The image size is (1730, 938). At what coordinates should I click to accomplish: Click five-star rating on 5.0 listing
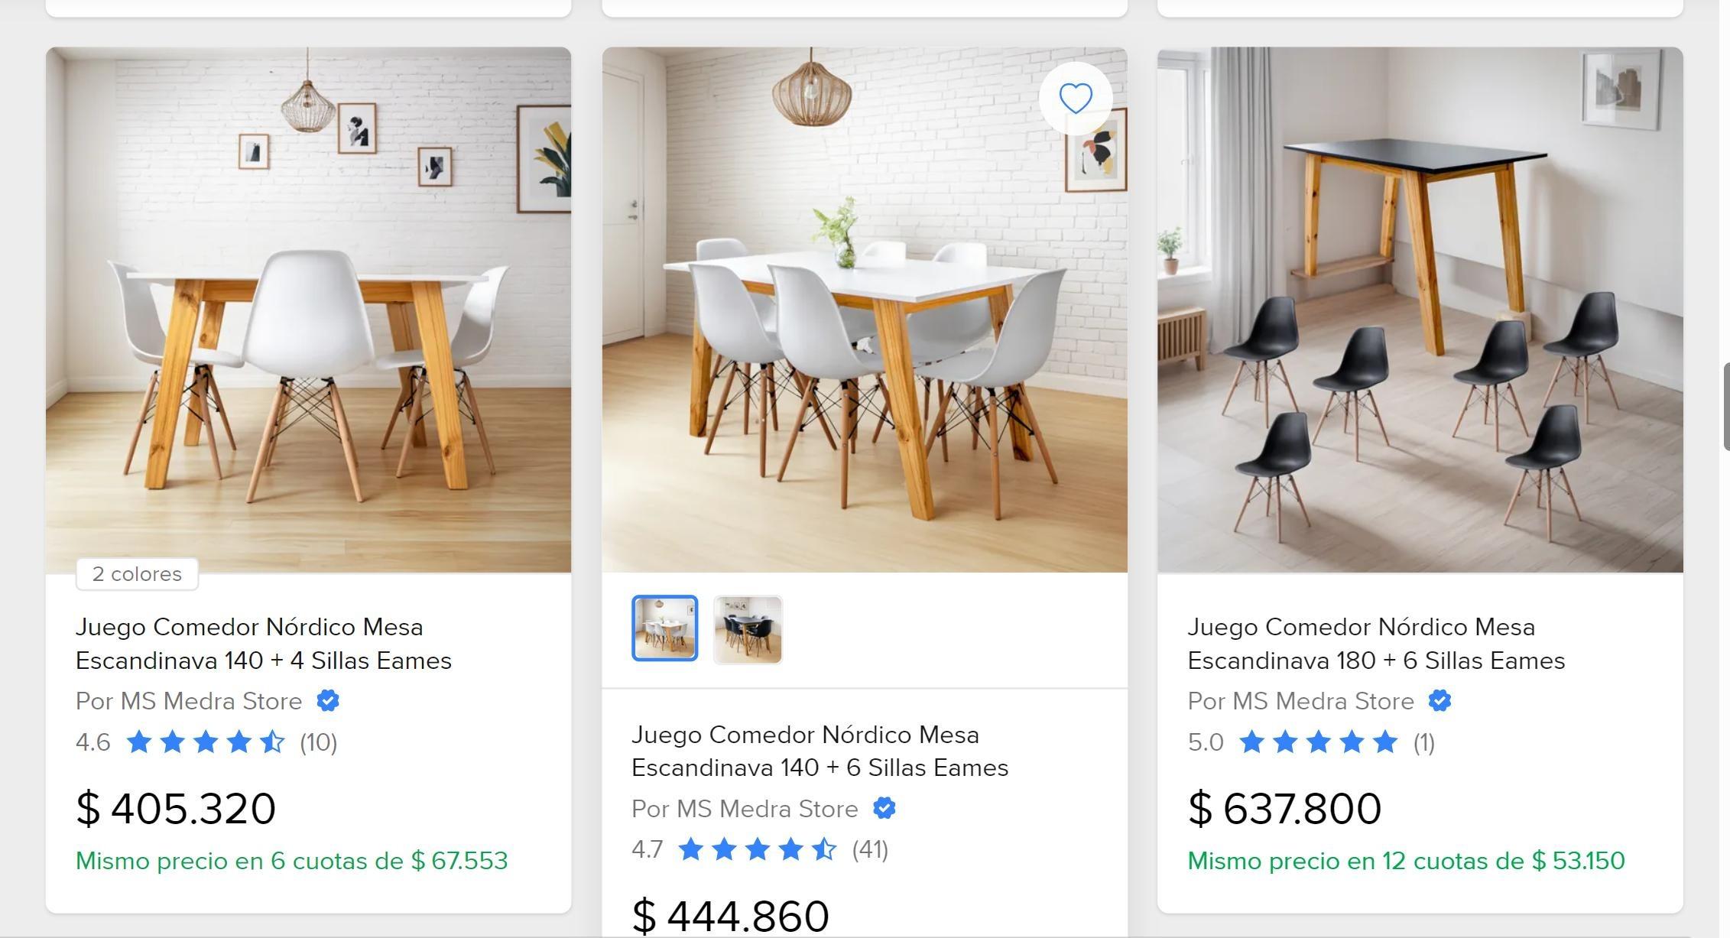[1318, 742]
